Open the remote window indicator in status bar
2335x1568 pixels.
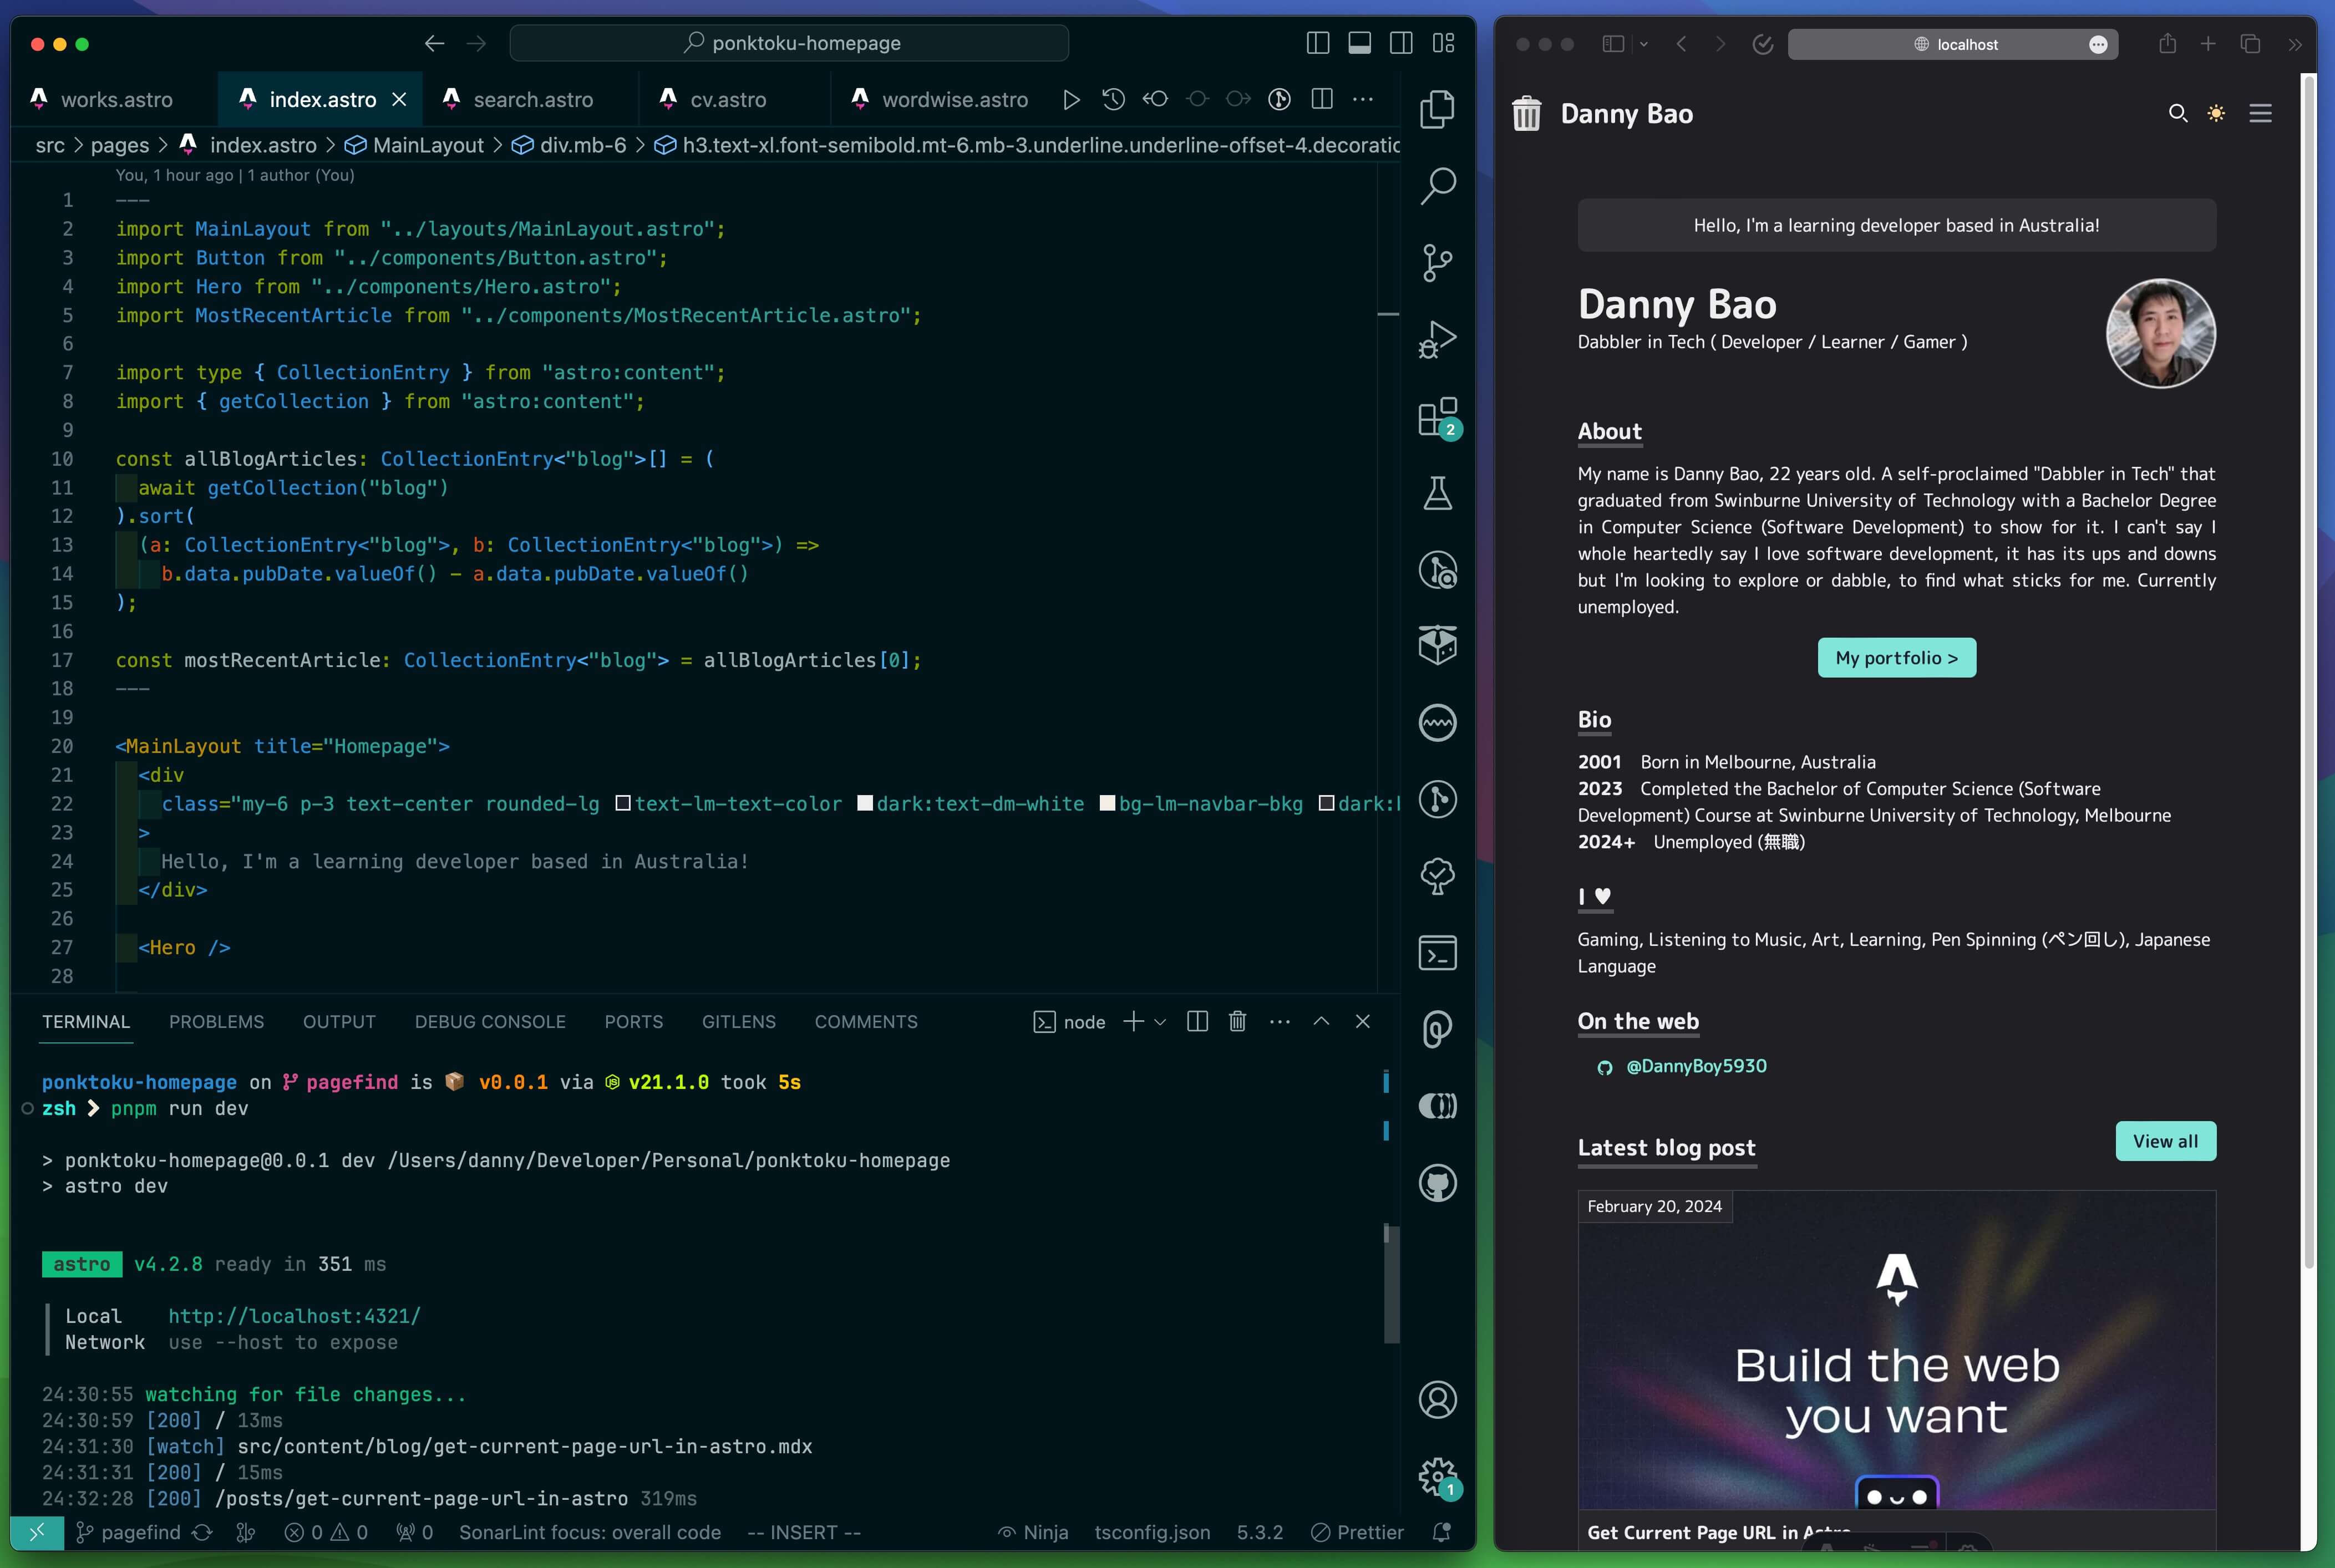pos(37,1532)
